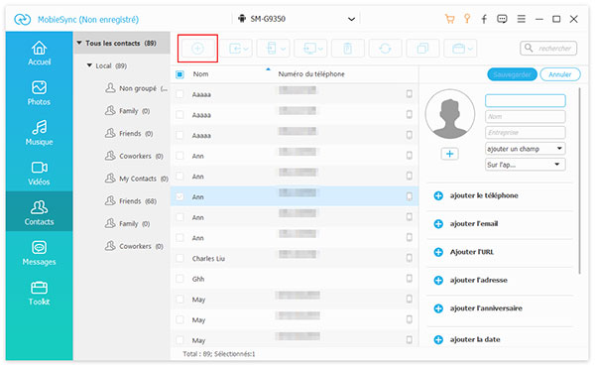Open Messages section in sidebar

(39, 253)
